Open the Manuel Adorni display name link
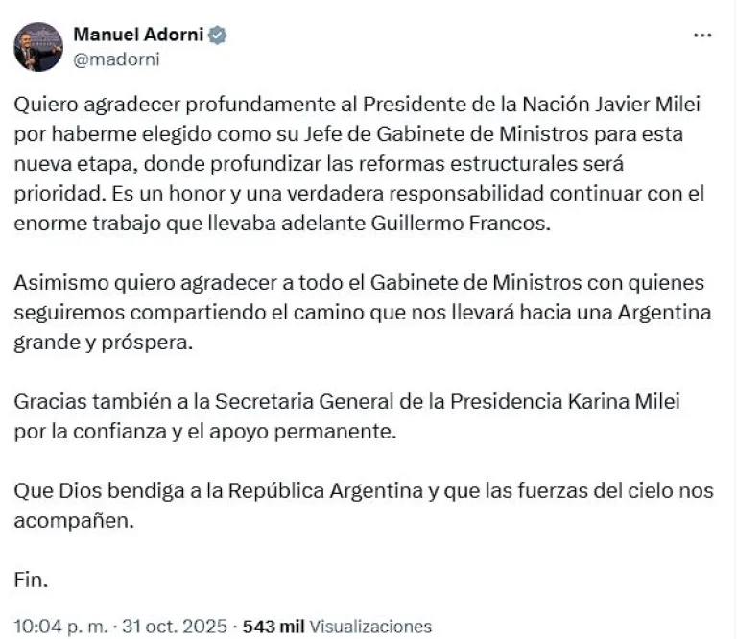The height and width of the screenshot is (639, 737). 138,35
